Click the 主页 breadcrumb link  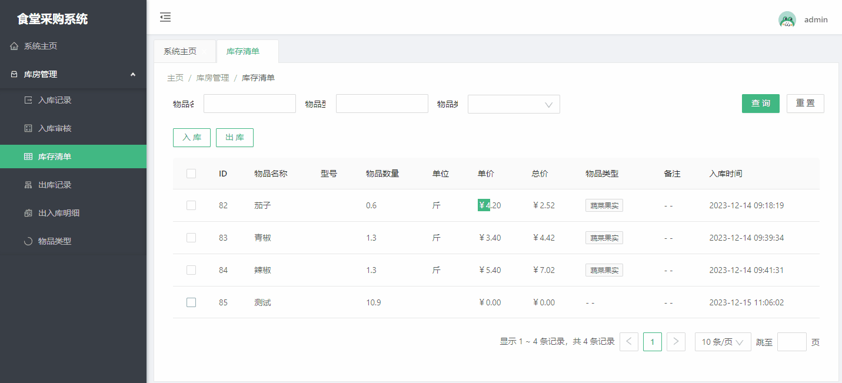pos(175,78)
